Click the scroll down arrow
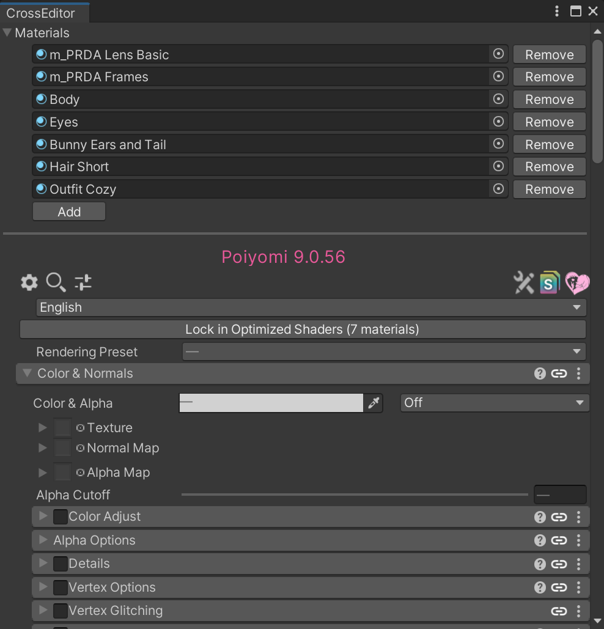 tap(597, 620)
